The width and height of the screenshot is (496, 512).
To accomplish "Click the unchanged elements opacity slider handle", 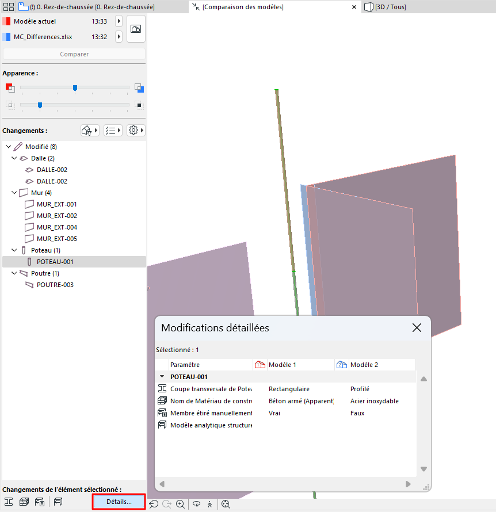I will (x=40, y=105).
